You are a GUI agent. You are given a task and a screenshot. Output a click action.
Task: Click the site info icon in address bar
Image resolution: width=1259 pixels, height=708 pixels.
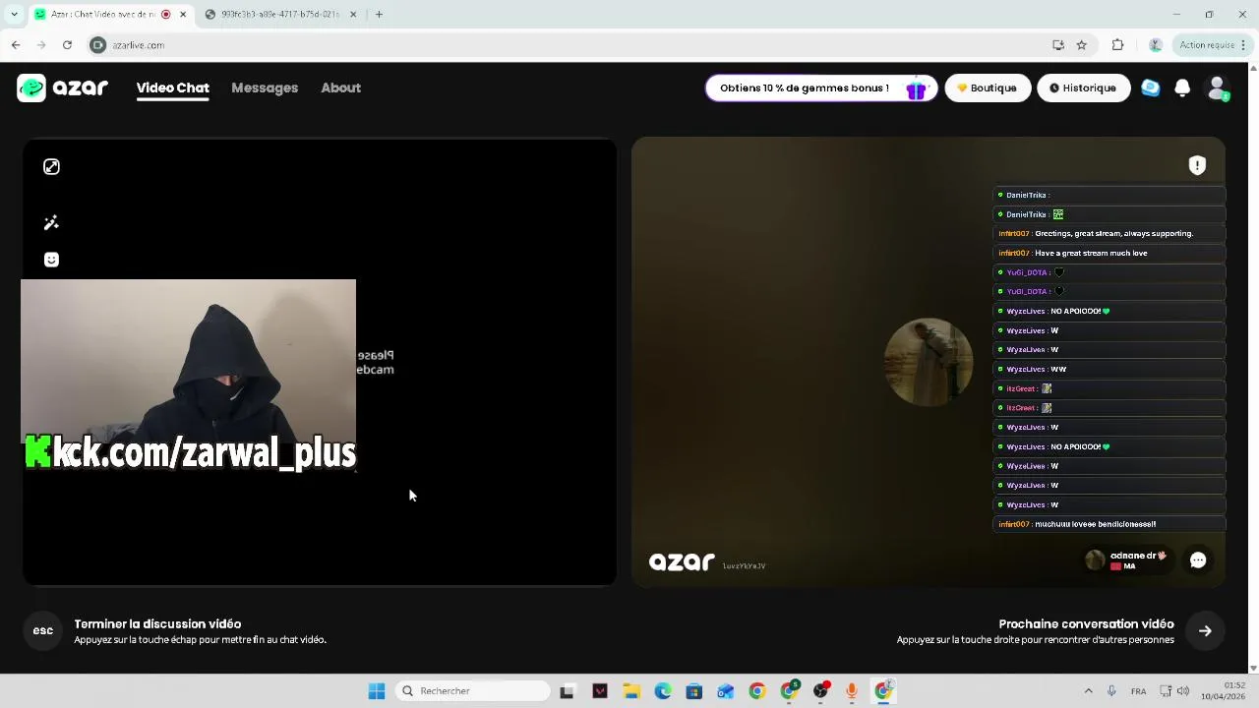pos(97,44)
